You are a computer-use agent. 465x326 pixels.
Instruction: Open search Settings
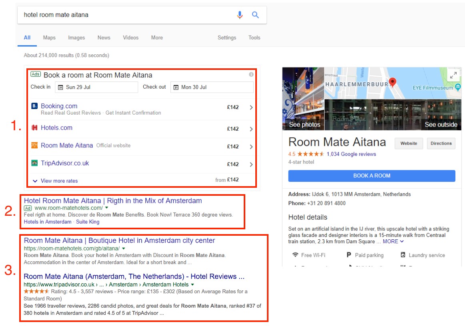point(227,38)
